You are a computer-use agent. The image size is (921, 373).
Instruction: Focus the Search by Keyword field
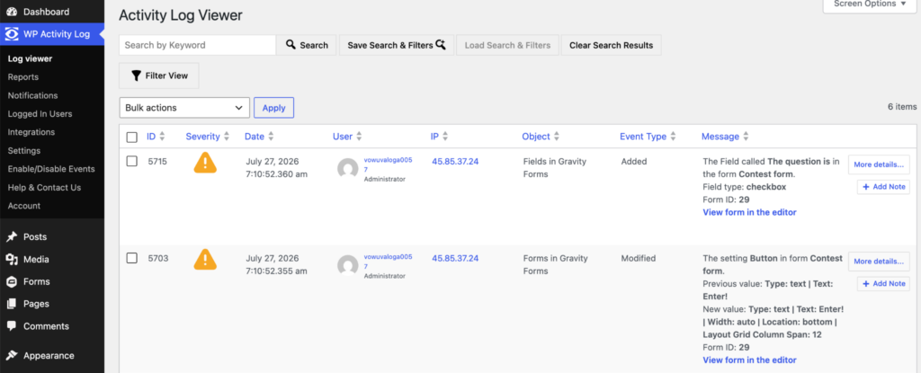pyautogui.click(x=197, y=45)
